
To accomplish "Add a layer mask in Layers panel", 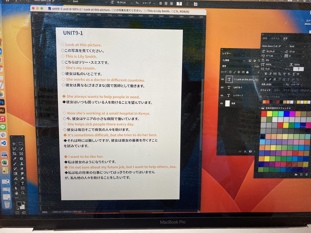I will (x=250, y=151).
